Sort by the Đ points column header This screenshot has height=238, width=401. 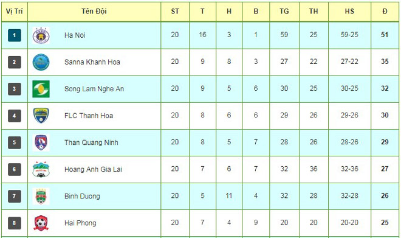[385, 12]
